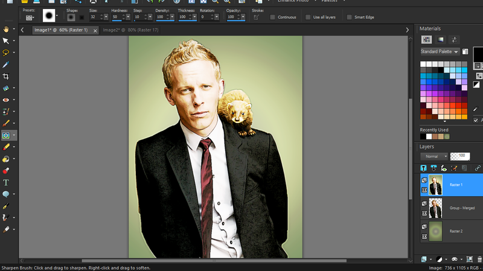Click the new adjustment layer half-circle button
The image size is (483, 271).
click(x=440, y=260)
